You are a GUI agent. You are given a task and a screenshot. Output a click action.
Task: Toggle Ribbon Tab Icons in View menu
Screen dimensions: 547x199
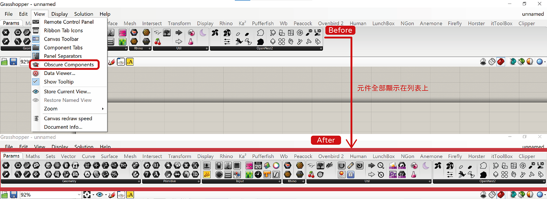[x=63, y=30]
